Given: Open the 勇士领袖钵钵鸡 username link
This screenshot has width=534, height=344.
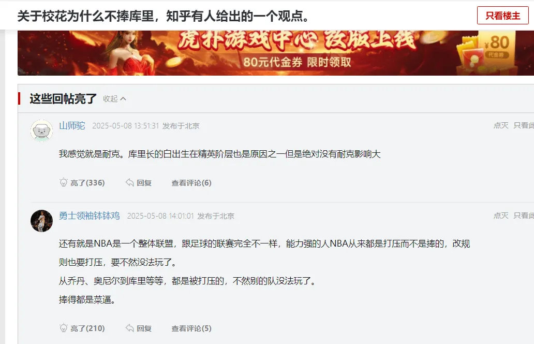Looking at the screenshot, I should coord(89,216).
